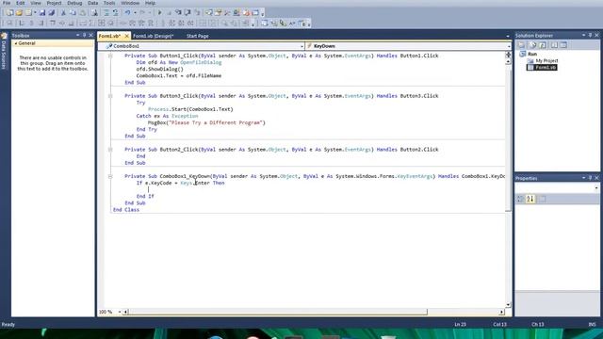Select My Project in Solution Explorer
Image resolution: width=603 pixels, height=339 pixels.
(x=546, y=60)
